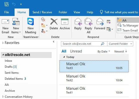
Task: Forward the selected email
Action: click(x=100, y=24)
